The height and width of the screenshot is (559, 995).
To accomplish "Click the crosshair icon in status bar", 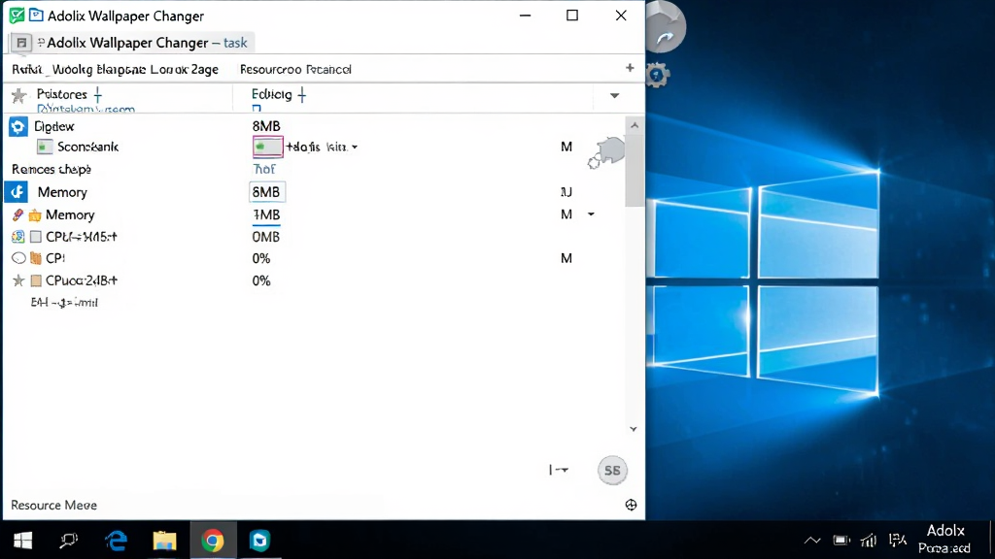I will (x=631, y=505).
